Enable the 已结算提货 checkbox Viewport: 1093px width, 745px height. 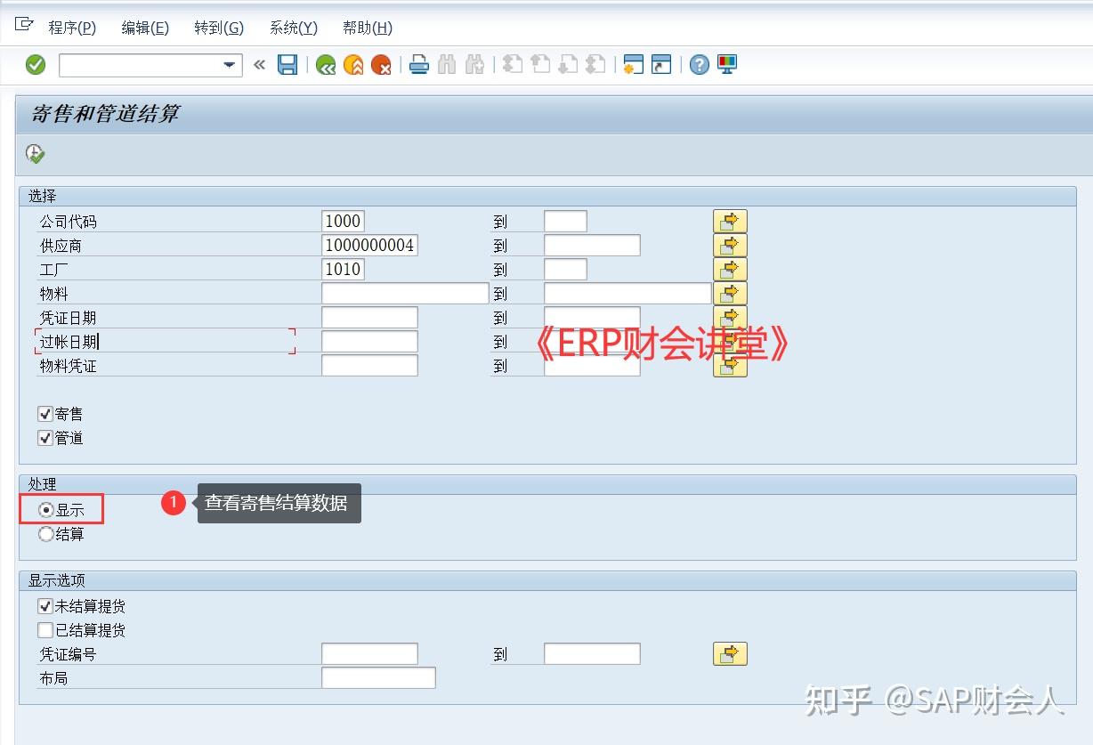coord(45,629)
